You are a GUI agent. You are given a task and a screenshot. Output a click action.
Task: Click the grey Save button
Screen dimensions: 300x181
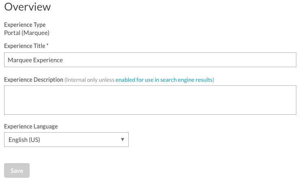[17, 170]
